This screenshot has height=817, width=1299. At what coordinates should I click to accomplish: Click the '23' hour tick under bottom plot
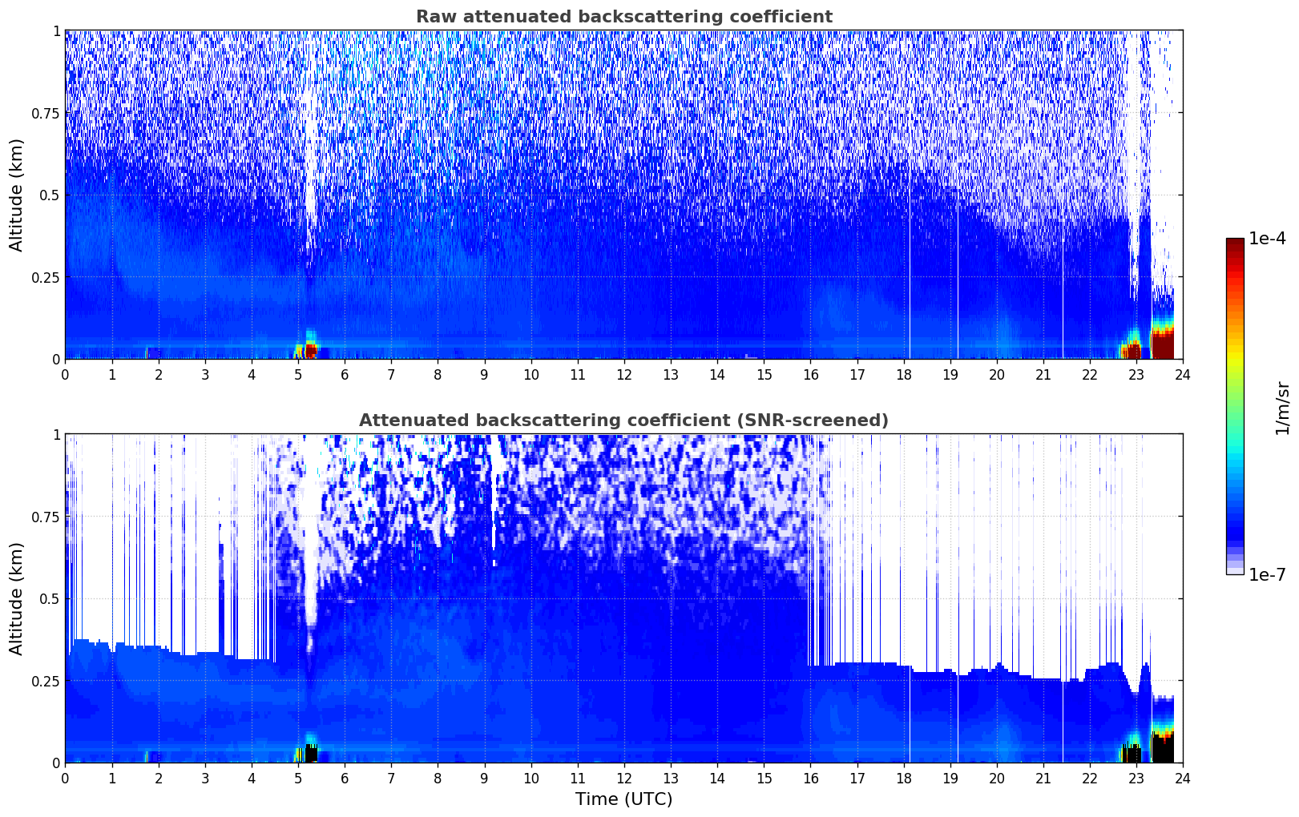1136,779
